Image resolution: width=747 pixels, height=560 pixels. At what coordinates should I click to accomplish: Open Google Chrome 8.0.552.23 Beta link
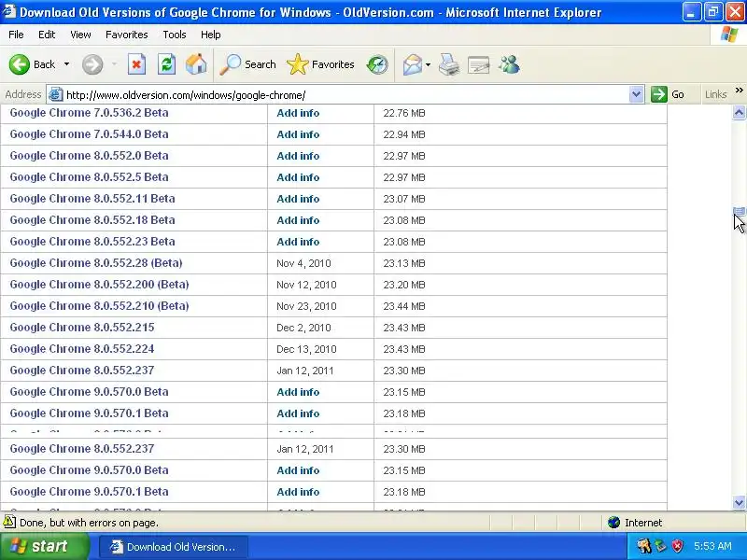(92, 242)
